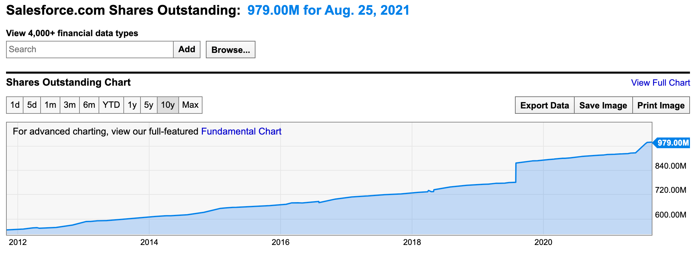This screenshot has height=253, width=696.
Task: Click the Search financial data input field
Action: click(x=90, y=50)
